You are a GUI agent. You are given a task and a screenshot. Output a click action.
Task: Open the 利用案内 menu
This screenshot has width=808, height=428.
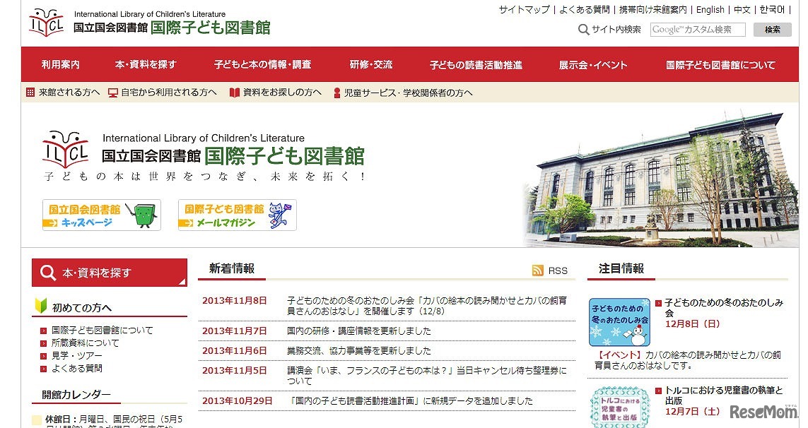tap(61, 64)
